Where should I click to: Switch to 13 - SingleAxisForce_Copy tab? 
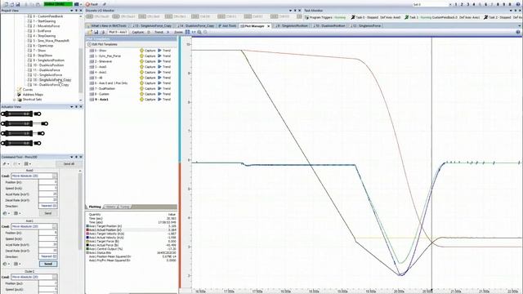pos(152,25)
